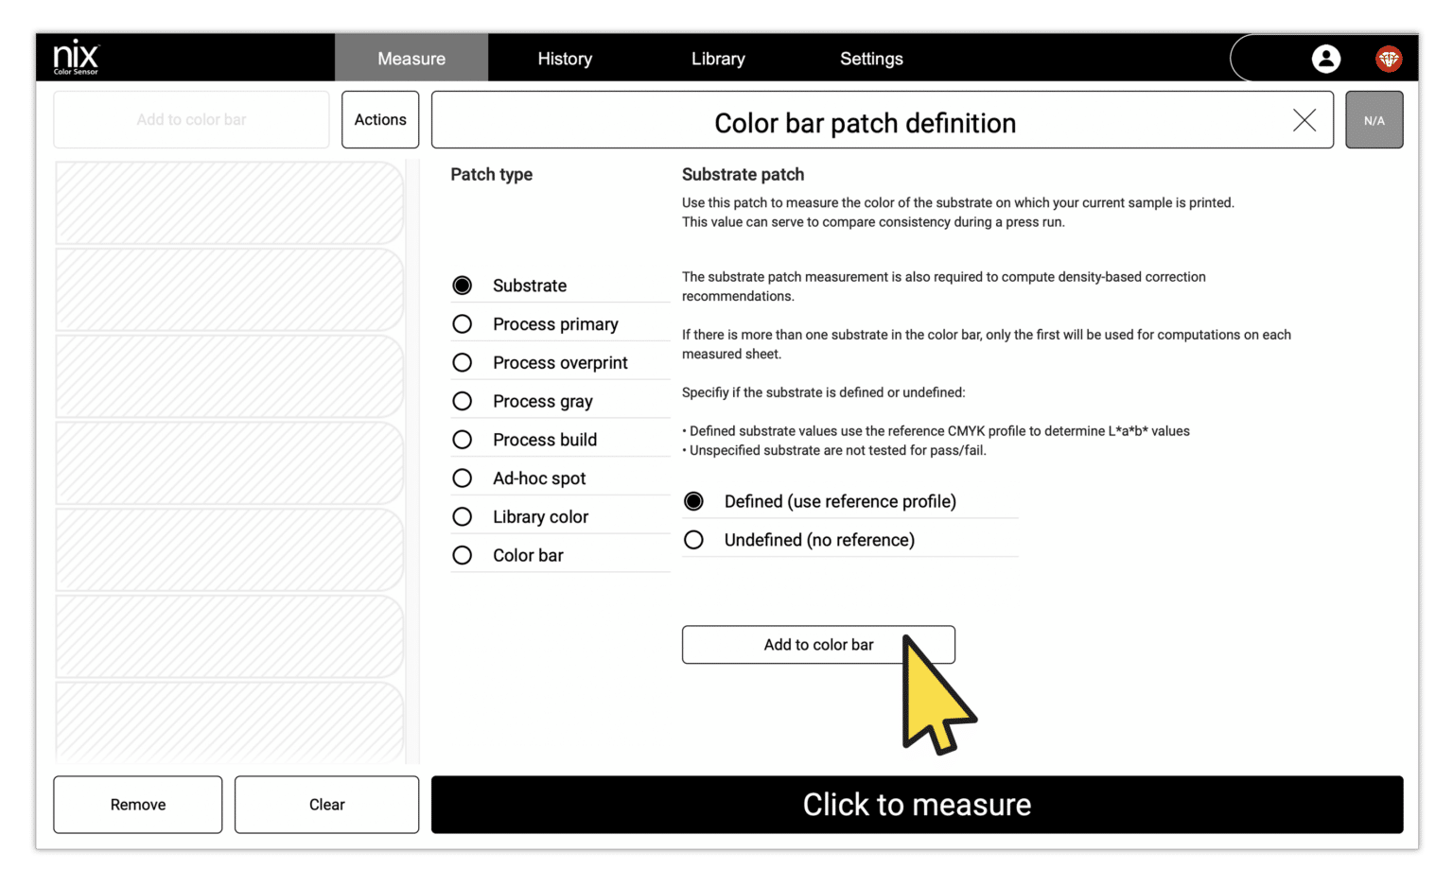Go to the Settings tab
The height and width of the screenshot is (886, 1453).
click(x=871, y=58)
